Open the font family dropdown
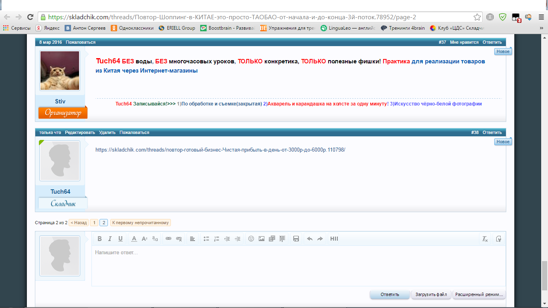Screen dimensions: 548x308 tap(155, 239)
